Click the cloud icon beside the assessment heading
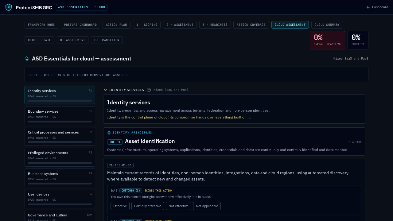The height and width of the screenshot is (221, 393). pyautogui.click(x=27, y=59)
